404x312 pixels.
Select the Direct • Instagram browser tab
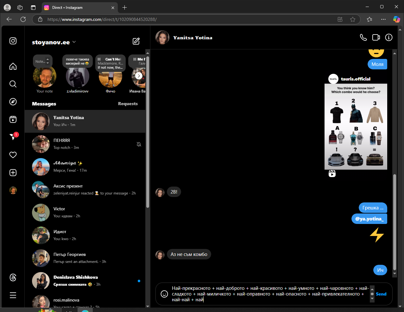click(79, 7)
